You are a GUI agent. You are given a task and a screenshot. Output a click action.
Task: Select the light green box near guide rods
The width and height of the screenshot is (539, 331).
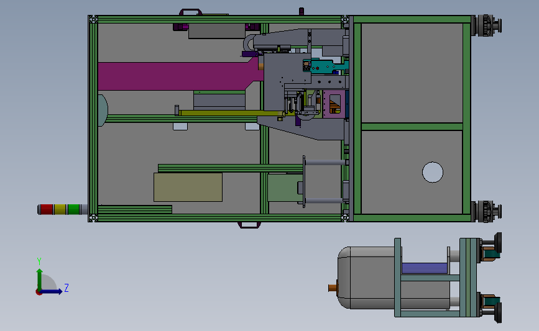coord(285,188)
